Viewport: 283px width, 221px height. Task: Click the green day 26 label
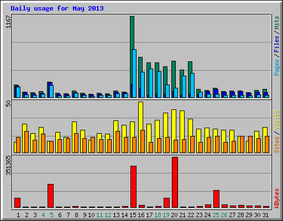point(224,215)
